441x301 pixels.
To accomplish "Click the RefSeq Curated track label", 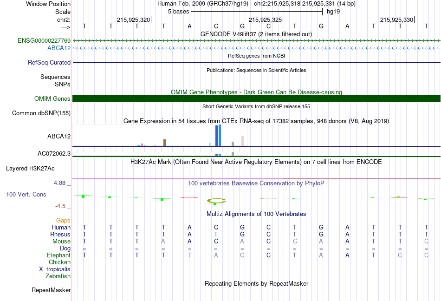I will click(49, 62).
